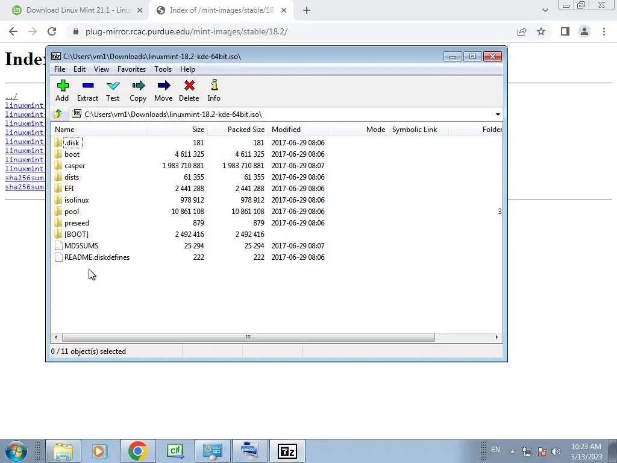Click the Copy toolbar icon
The width and height of the screenshot is (617, 463).
pyautogui.click(x=138, y=90)
